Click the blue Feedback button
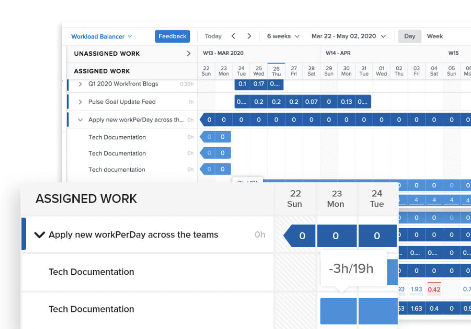Image resolution: width=471 pixels, height=329 pixels. click(x=173, y=36)
